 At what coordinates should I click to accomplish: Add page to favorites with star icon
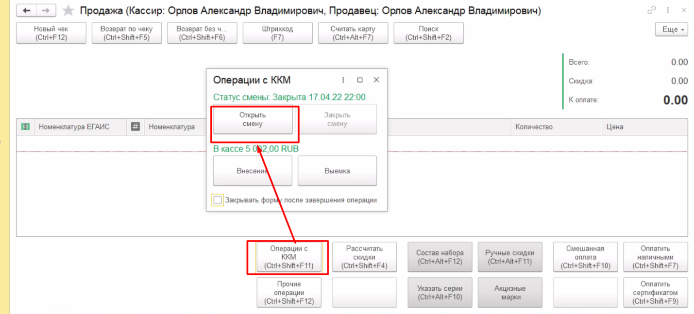(68, 11)
